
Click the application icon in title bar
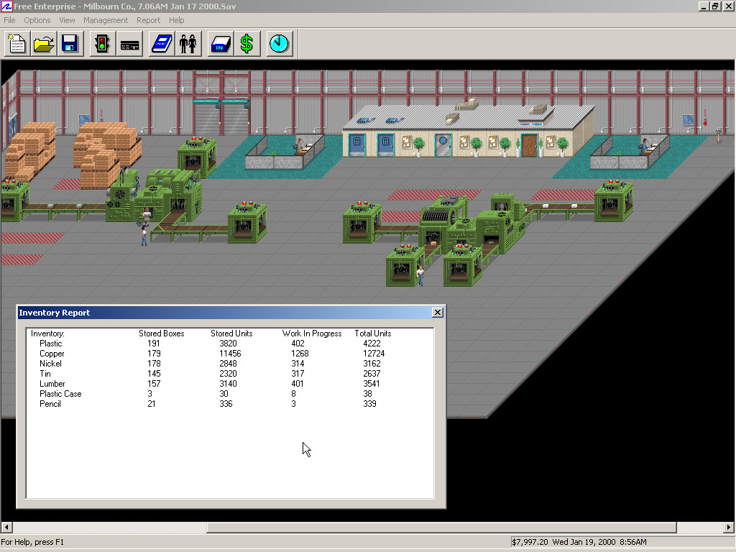click(x=6, y=6)
